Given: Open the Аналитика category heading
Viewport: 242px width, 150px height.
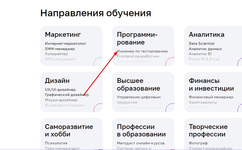Looking at the screenshot, I should 207,35.
